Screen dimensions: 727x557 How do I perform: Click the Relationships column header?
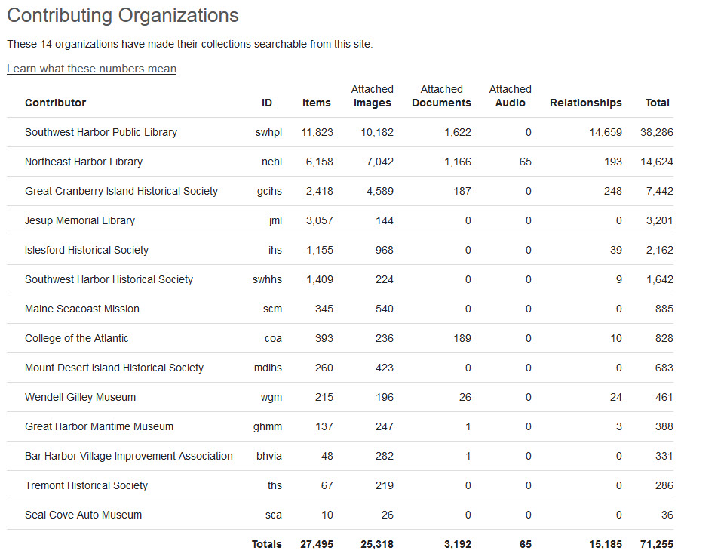[585, 103]
